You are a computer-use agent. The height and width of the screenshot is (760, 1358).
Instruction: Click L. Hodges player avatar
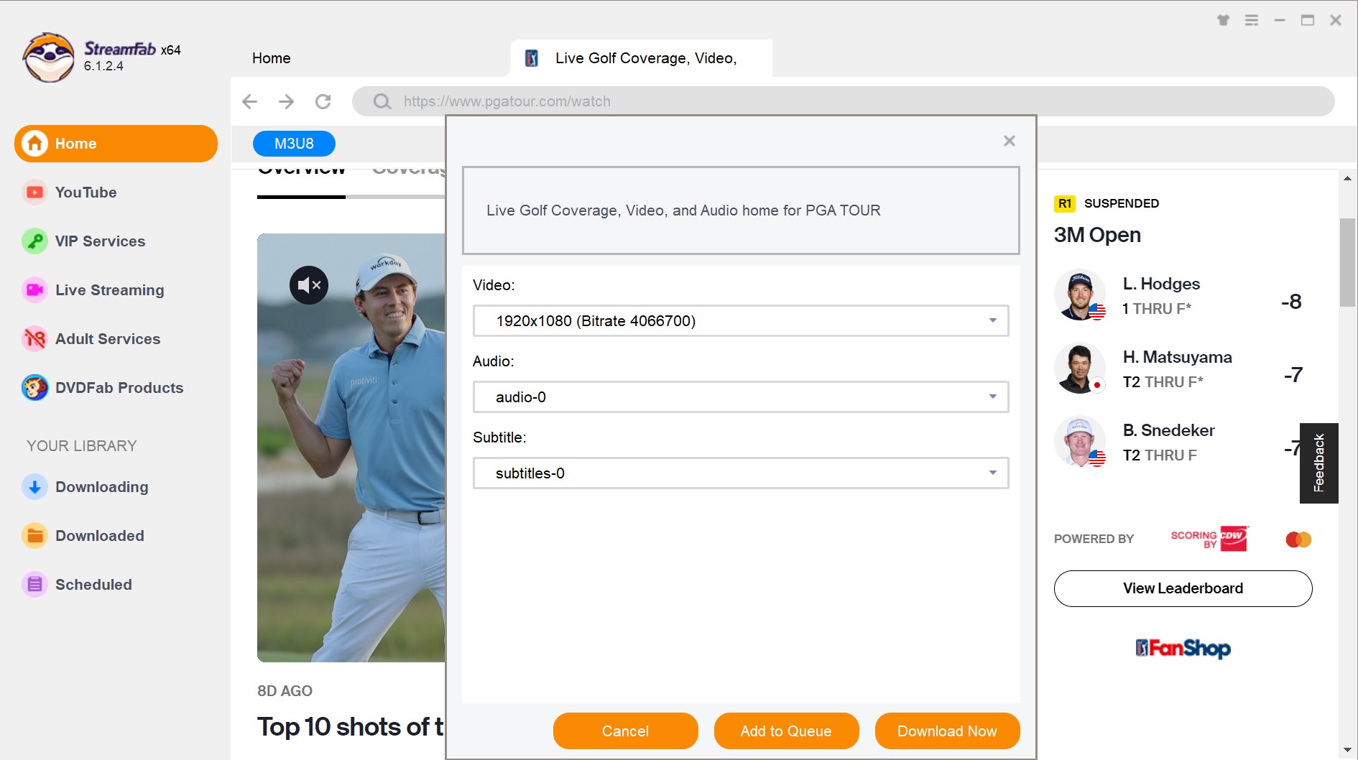click(1080, 295)
